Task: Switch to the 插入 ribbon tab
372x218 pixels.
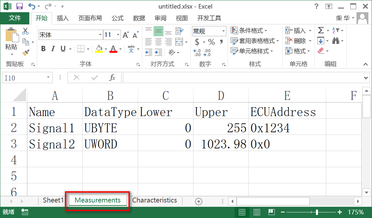Action: pyautogui.click(x=63, y=18)
